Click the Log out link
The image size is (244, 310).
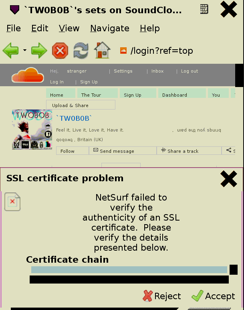pos(190,71)
